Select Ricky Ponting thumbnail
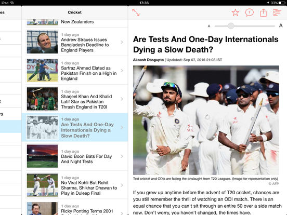 pyautogui.click(x=42, y=208)
